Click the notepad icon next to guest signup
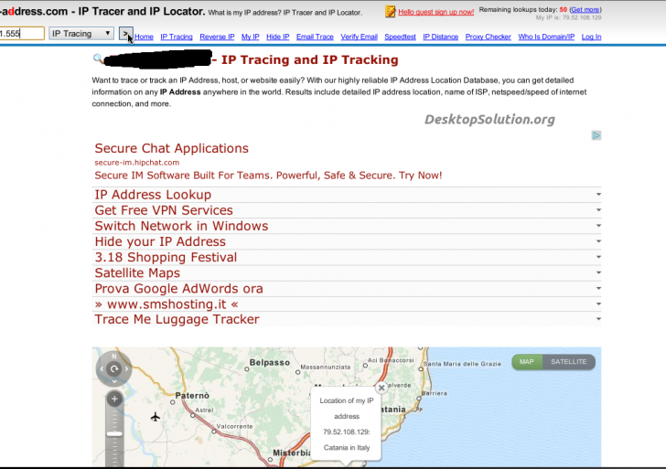This screenshot has height=469, width=666. [x=391, y=12]
